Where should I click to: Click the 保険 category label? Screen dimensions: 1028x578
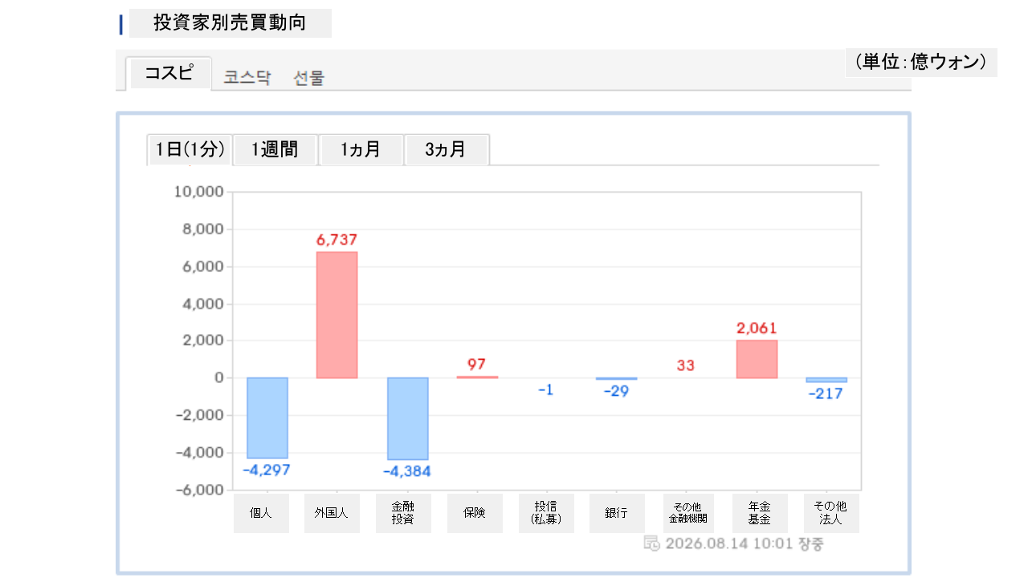pos(475,513)
